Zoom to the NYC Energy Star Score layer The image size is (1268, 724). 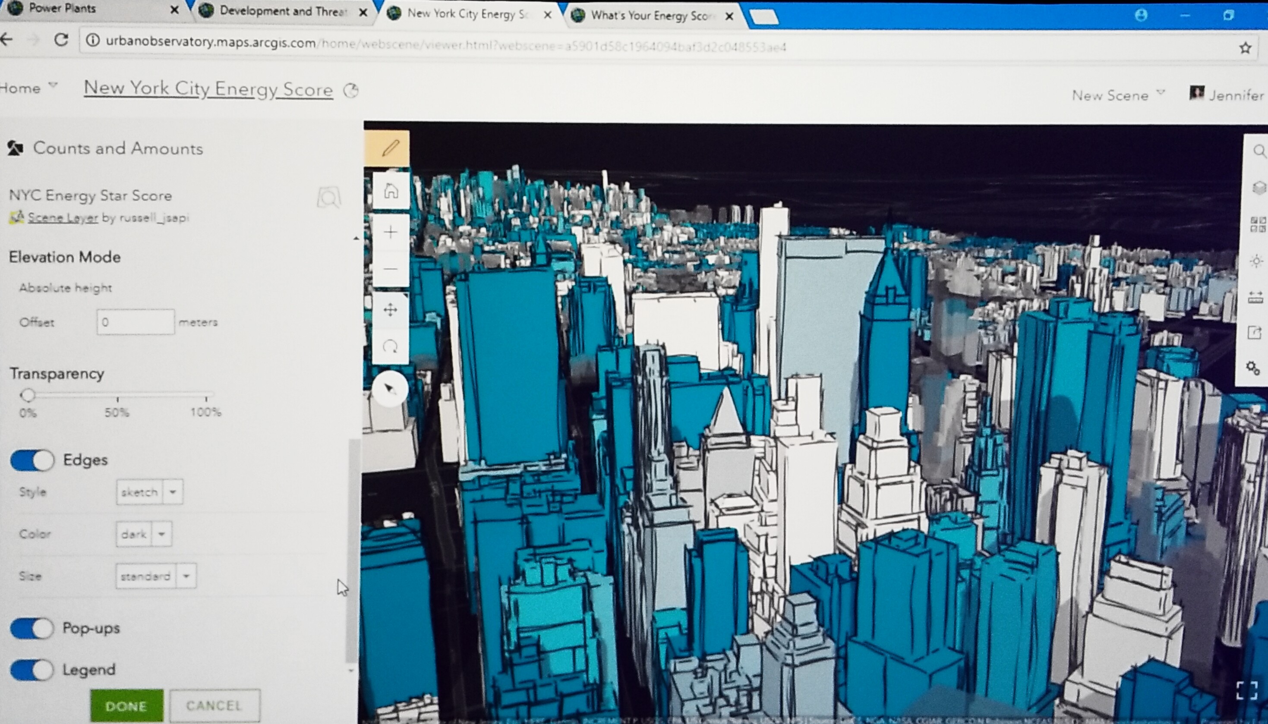(x=329, y=198)
